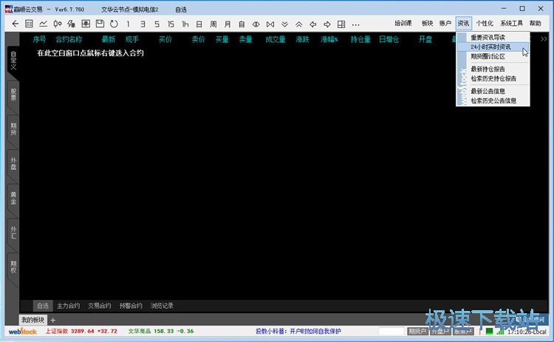Image resolution: width=554 pixels, height=342 pixels.
Task: Click the save floppy disk icon
Action: [x=100, y=24]
